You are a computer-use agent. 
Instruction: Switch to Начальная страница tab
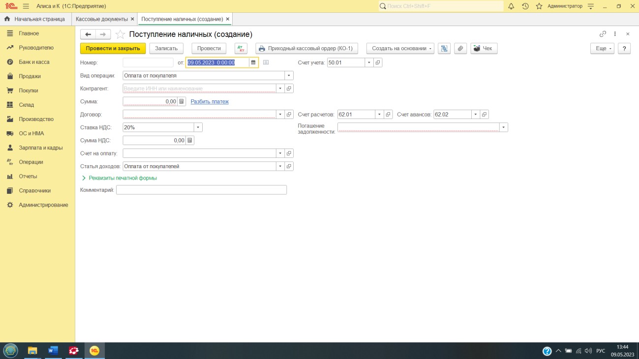[x=35, y=19]
